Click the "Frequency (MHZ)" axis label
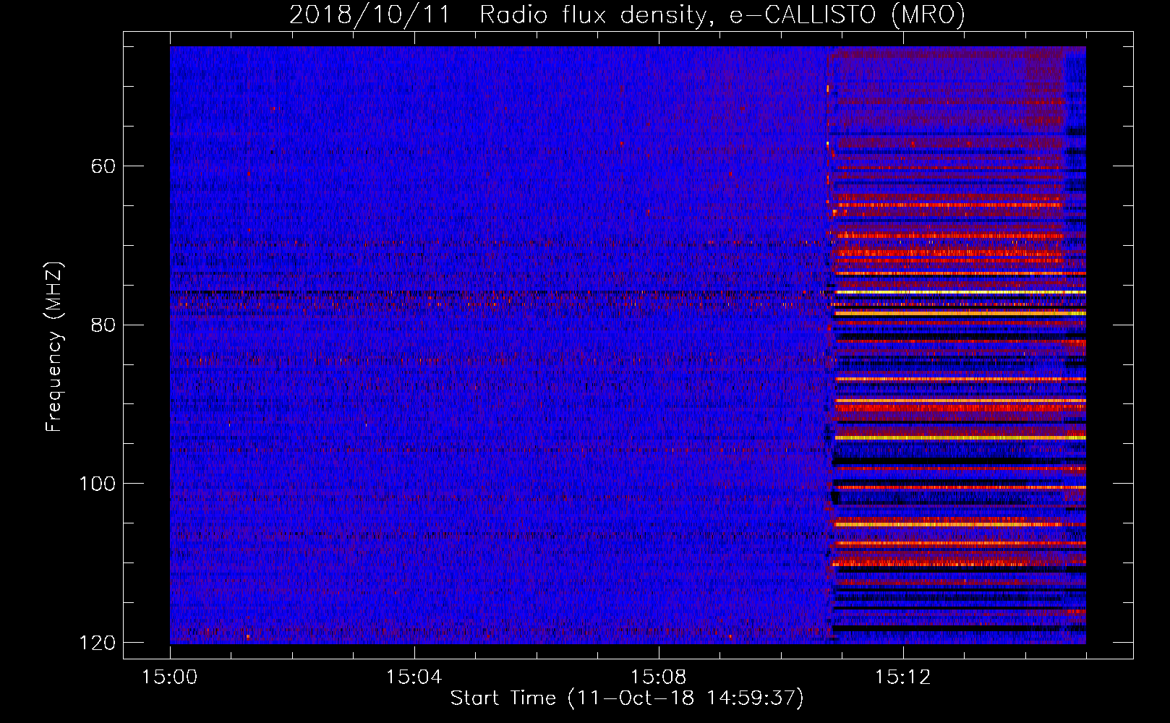 click(x=54, y=347)
